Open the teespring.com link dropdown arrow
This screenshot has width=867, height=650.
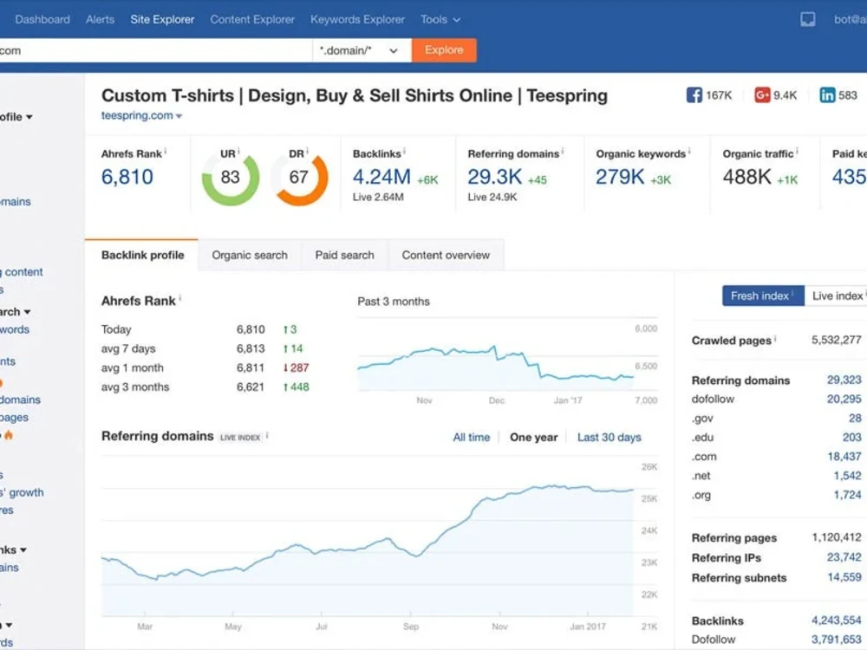pyautogui.click(x=179, y=116)
